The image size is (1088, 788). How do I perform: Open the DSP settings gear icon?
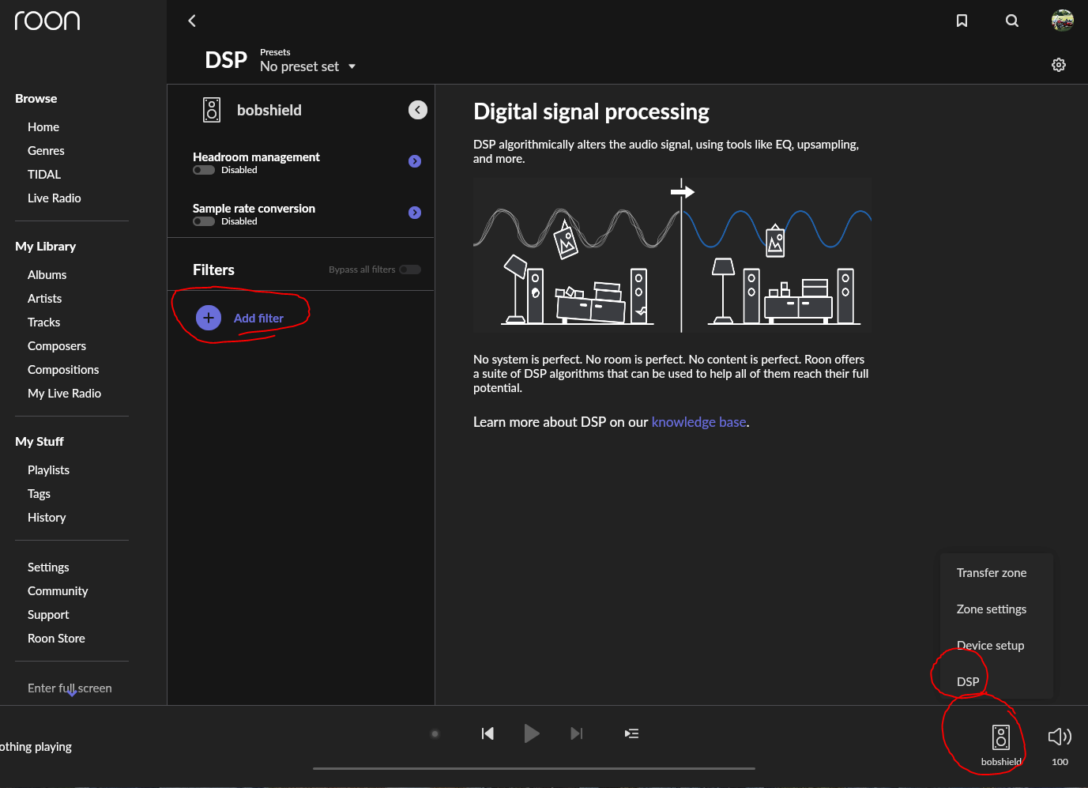1059,65
